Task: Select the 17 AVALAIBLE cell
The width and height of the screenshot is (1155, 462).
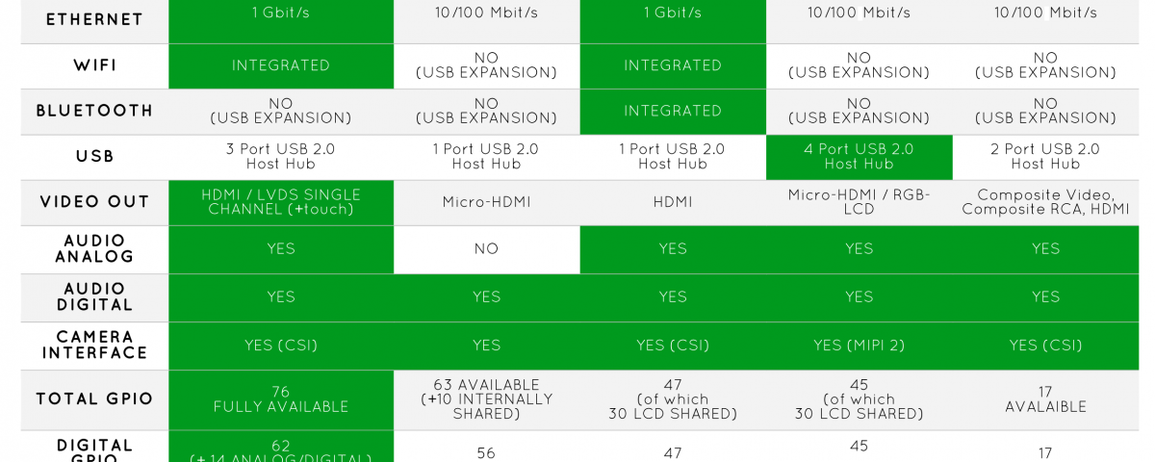Action: 1045,399
